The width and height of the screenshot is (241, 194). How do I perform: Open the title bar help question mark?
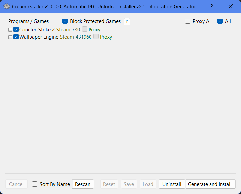[x=212, y=6]
